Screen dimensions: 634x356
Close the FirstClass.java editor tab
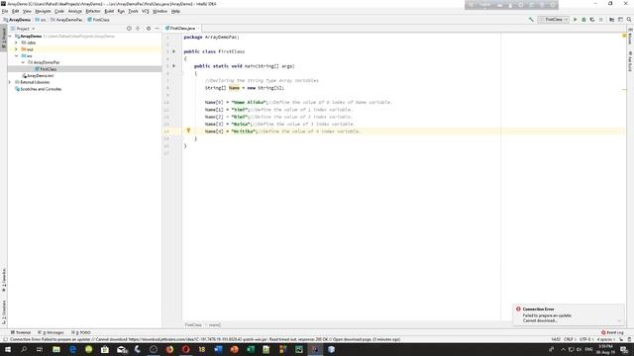point(198,29)
